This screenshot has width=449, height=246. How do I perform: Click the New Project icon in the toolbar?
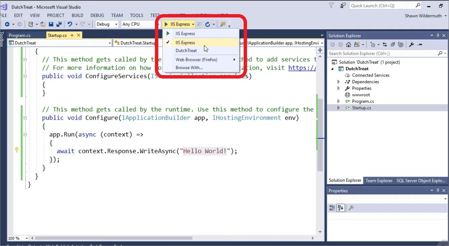(x=31, y=24)
